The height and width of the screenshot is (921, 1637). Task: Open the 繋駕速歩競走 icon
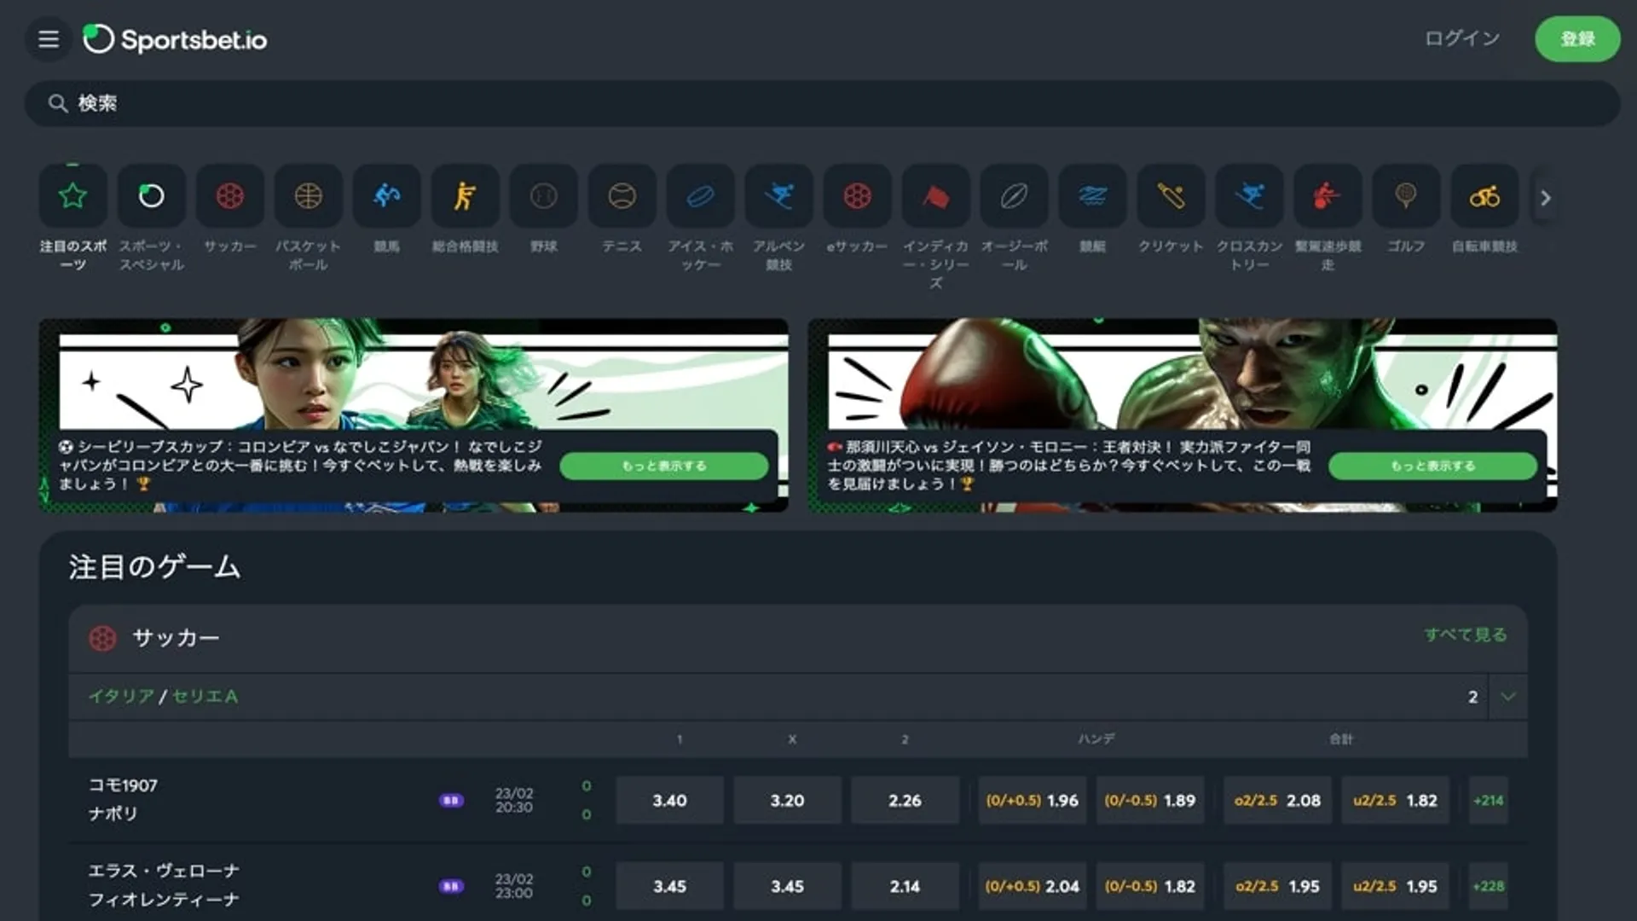(x=1328, y=196)
